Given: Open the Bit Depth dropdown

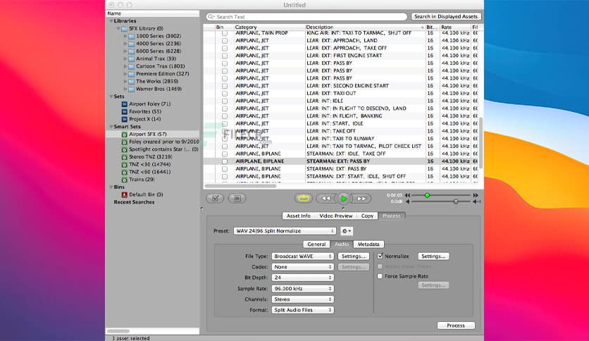Looking at the screenshot, I should tap(303, 278).
